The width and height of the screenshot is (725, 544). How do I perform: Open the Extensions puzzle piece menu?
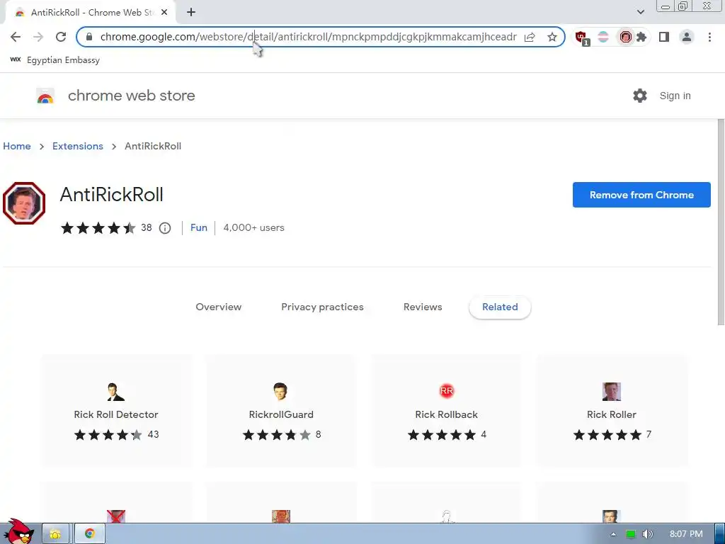pyautogui.click(x=641, y=37)
